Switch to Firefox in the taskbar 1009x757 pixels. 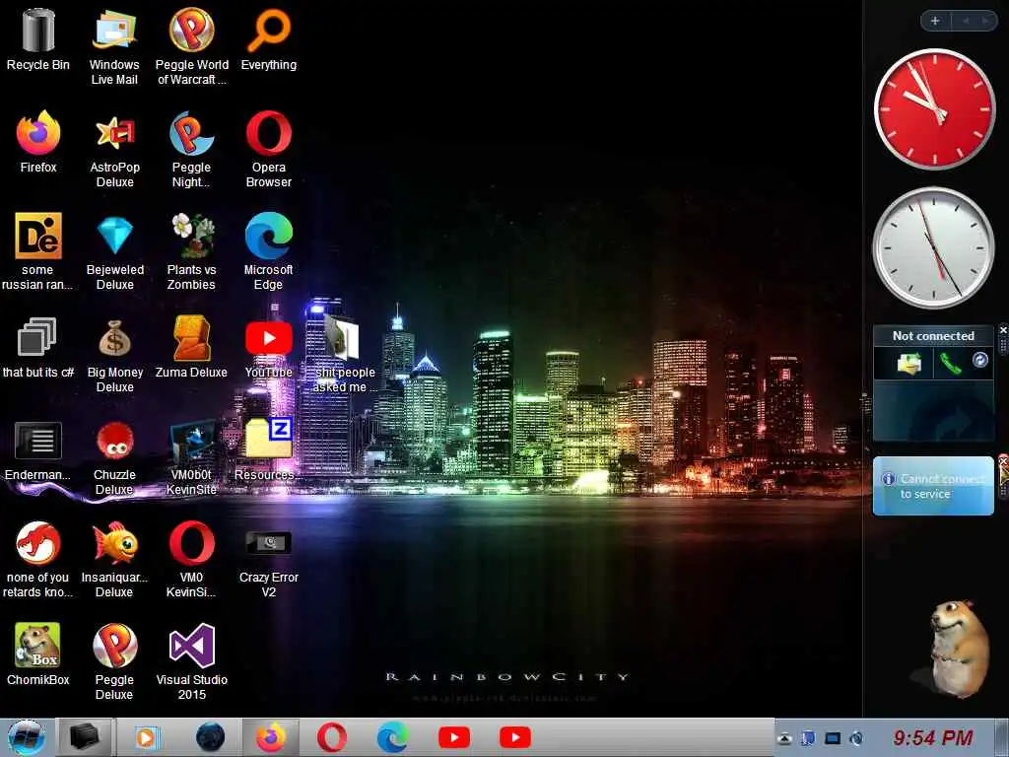click(271, 737)
